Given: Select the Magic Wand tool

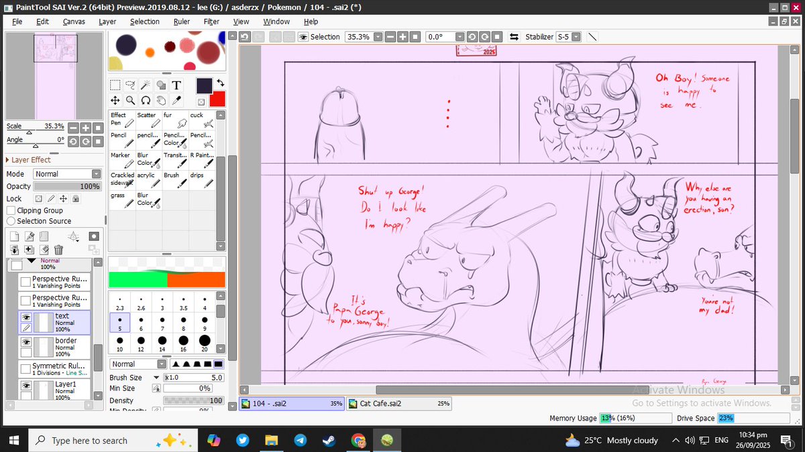Looking at the screenshot, I should click(x=146, y=85).
